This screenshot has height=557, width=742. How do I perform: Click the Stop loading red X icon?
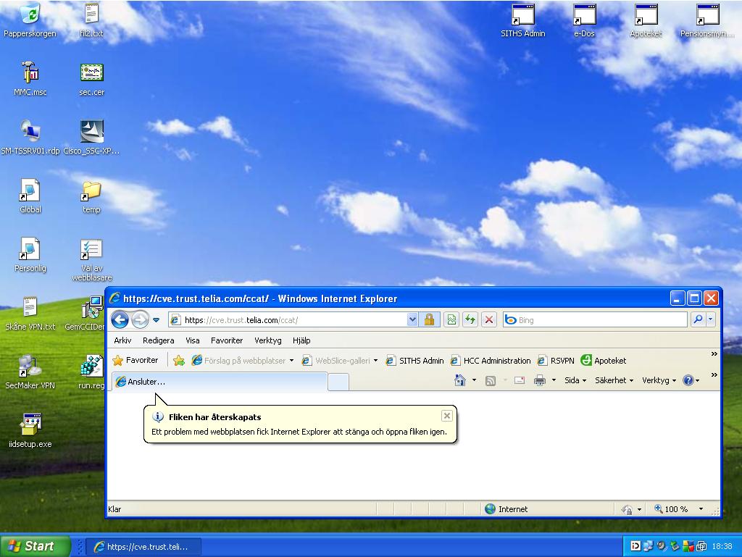[489, 320]
